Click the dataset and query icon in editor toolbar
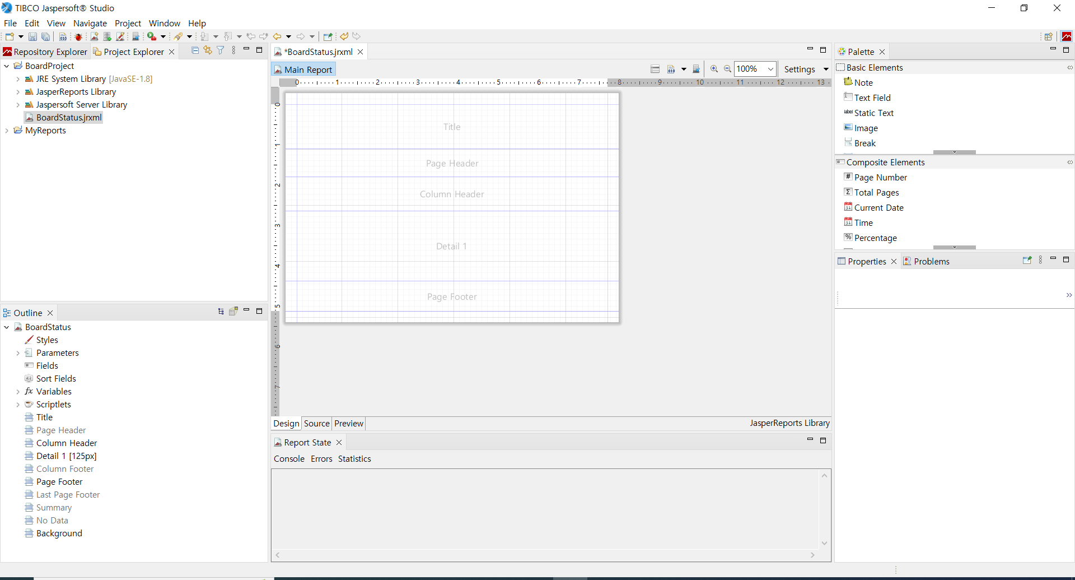The height and width of the screenshot is (580, 1075). click(696, 69)
